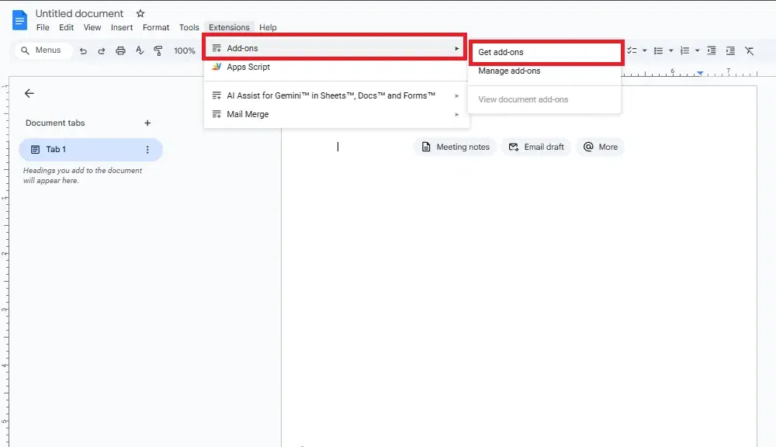Click the Print icon

click(x=120, y=50)
